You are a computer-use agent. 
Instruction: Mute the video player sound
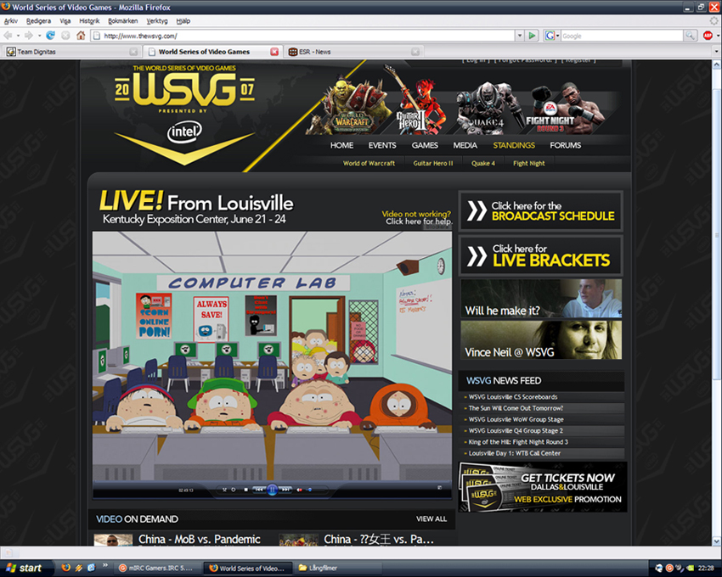[x=299, y=490]
